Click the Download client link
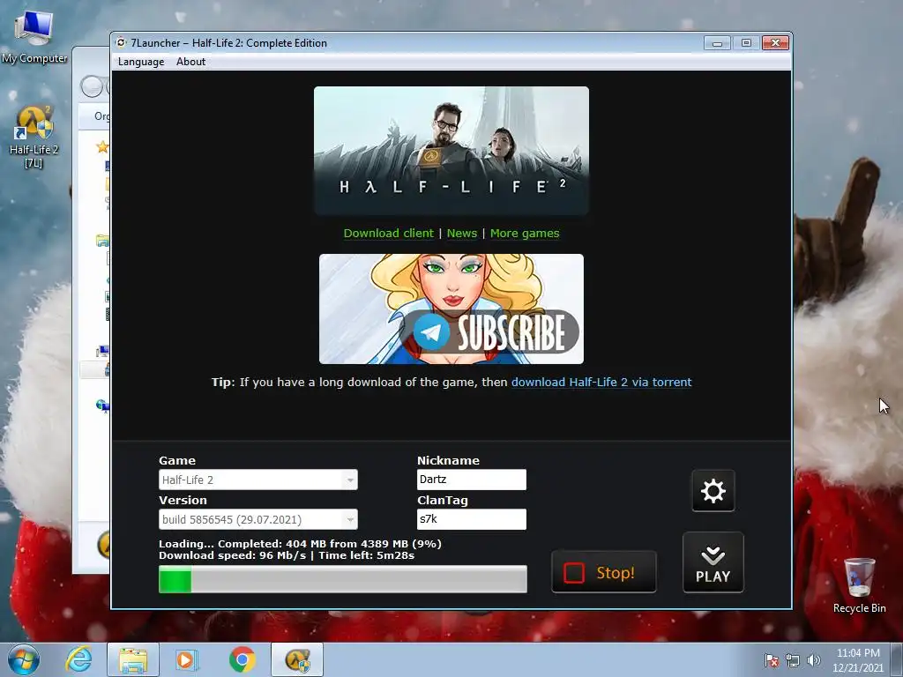Screen dimensions: 903x677 coord(388,233)
